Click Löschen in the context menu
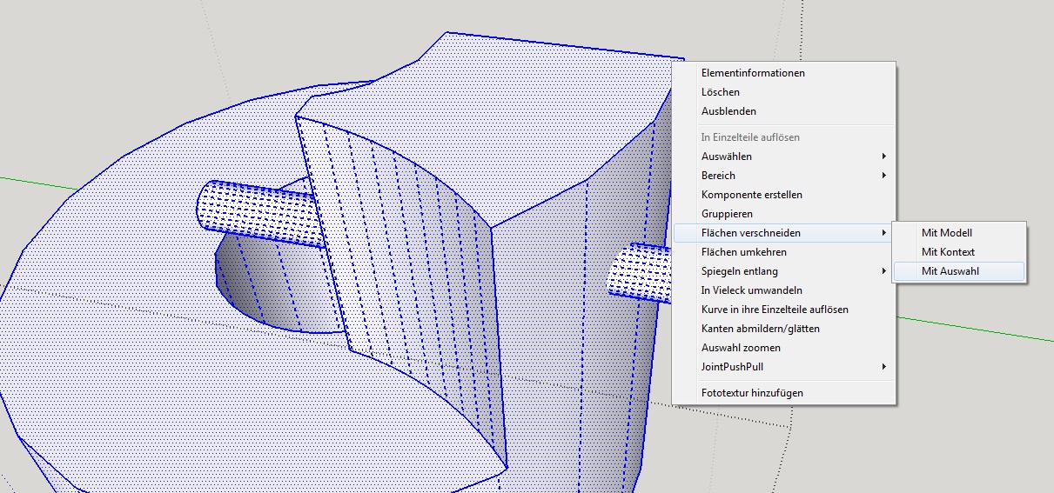Screen dimensions: 1054x493 [721, 92]
